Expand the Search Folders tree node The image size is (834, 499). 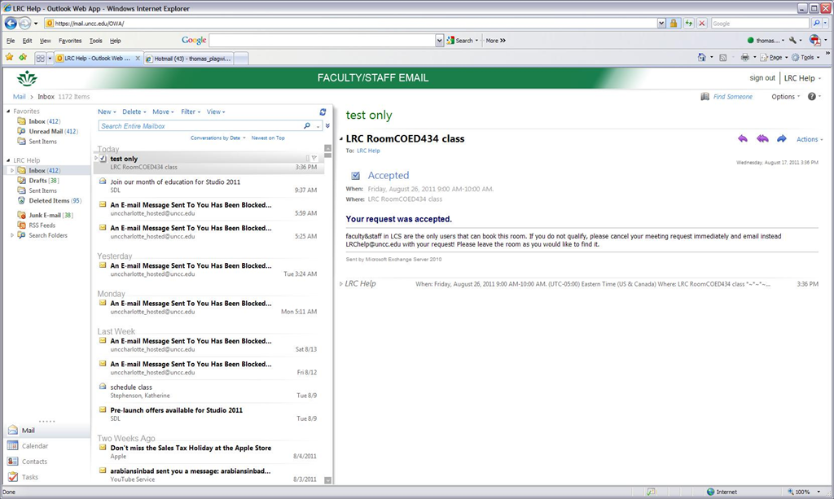pos(12,235)
